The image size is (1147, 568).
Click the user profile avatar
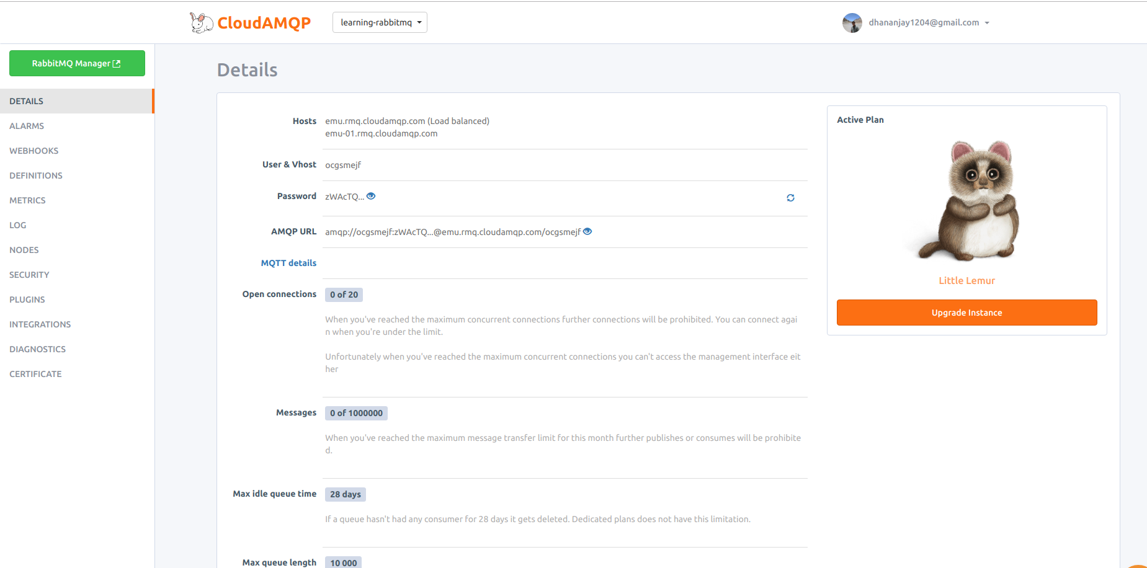pos(852,23)
